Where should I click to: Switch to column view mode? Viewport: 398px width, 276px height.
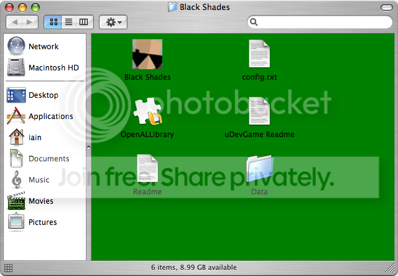point(83,22)
